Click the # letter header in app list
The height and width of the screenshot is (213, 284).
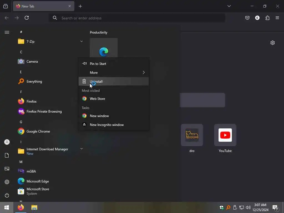[21, 32]
